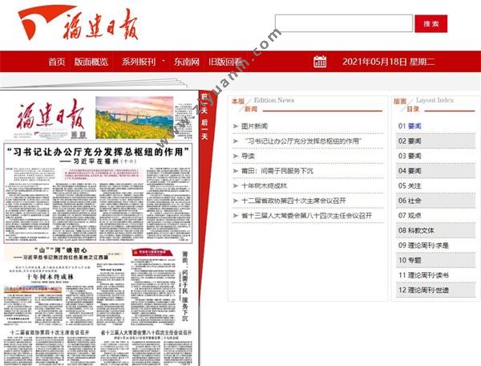
Task: Click 十年树木终成林 headline on newspaper page
Action: click(x=51, y=277)
